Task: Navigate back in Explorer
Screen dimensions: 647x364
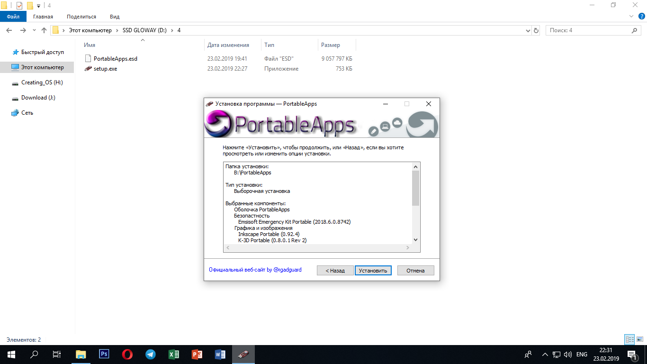Action: tap(9, 30)
